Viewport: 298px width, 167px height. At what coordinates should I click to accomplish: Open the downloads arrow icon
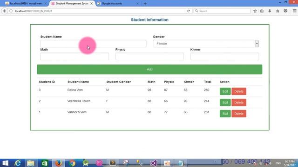click(270, 11)
